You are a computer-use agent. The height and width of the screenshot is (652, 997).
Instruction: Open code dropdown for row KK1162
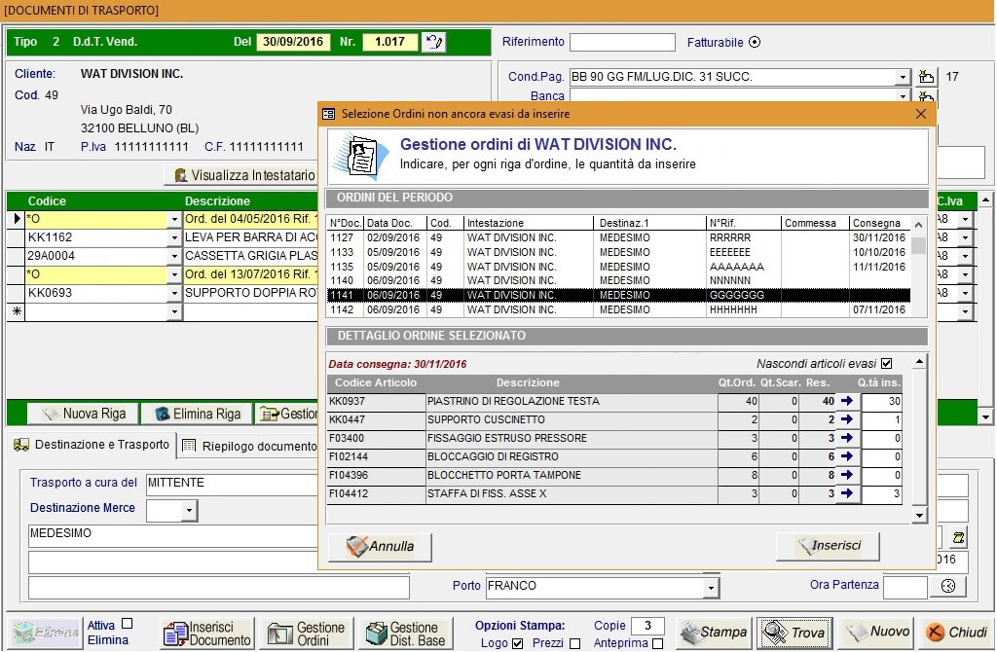click(174, 237)
